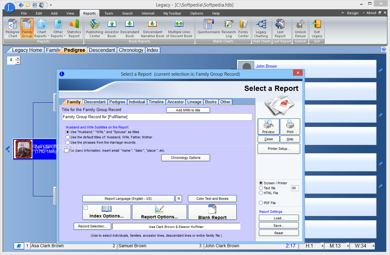The width and height of the screenshot is (390, 255).
Task: Switch to the Timeline report tab
Action: (156, 102)
